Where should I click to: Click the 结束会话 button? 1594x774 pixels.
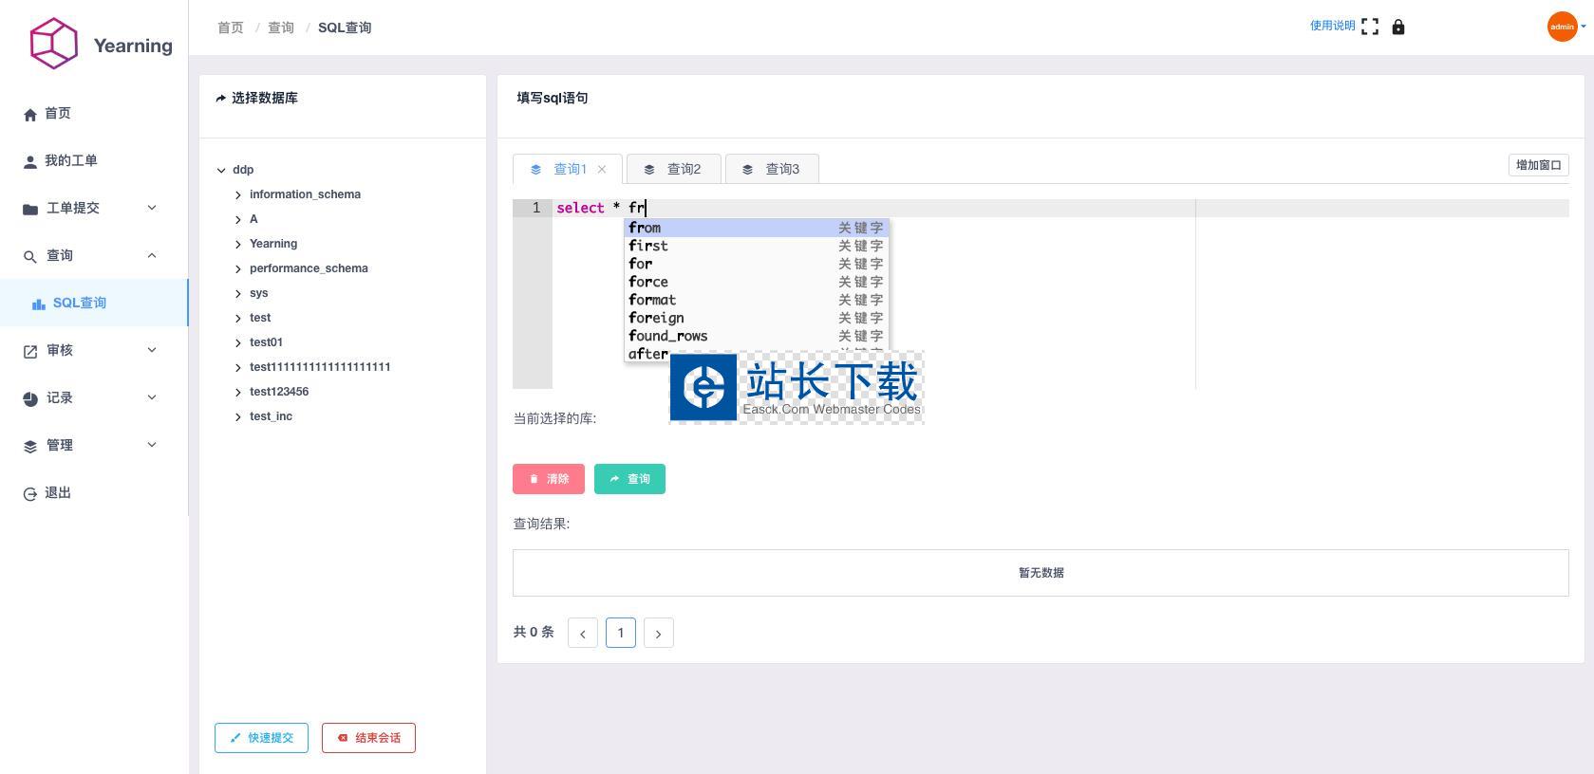pyautogui.click(x=368, y=738)
